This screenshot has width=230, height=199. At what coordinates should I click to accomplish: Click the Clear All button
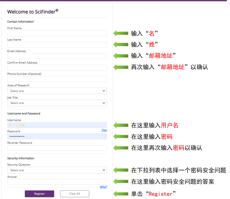tap(74, 194)
